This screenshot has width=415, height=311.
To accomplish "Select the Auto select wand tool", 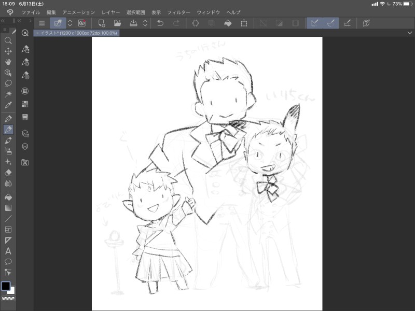I will (x=8, y=94).
